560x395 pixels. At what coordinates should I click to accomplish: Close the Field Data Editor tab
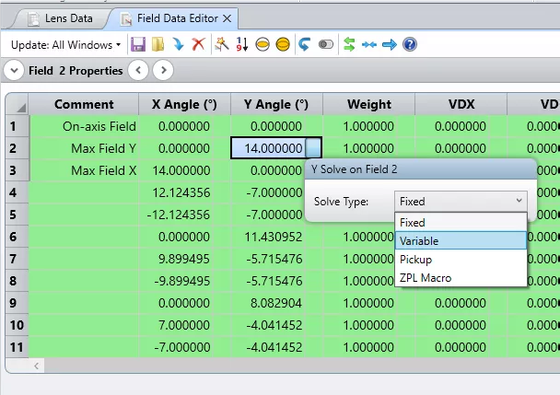click(227, 17)
